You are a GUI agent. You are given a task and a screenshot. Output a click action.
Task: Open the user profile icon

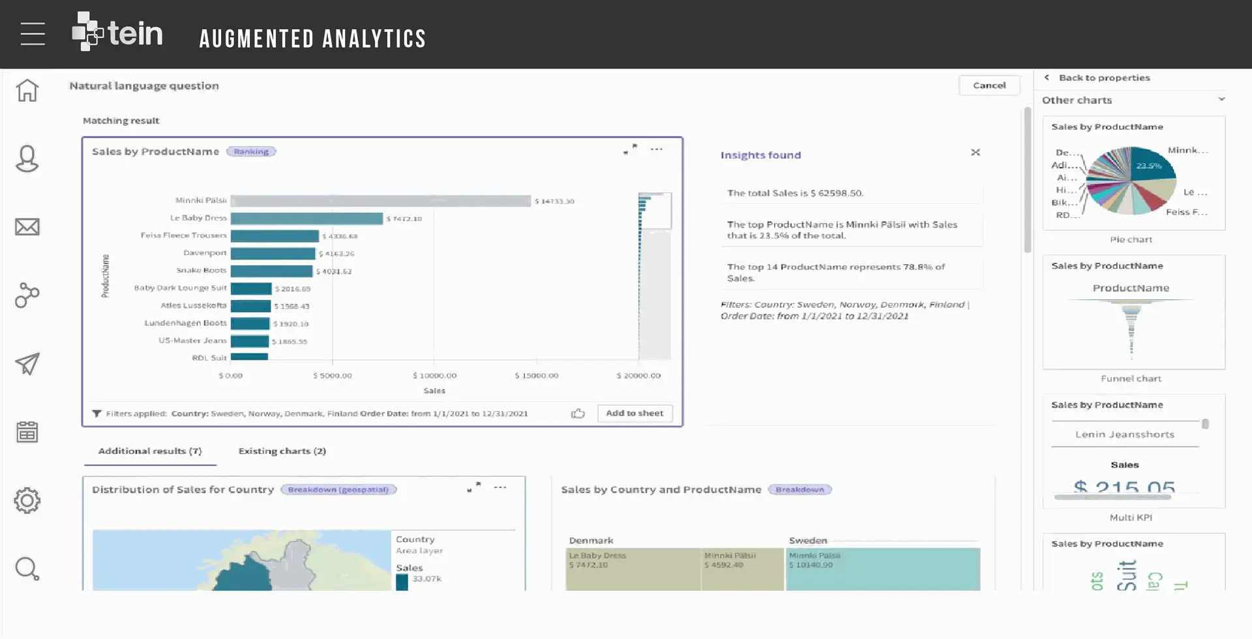coord(27,158)
